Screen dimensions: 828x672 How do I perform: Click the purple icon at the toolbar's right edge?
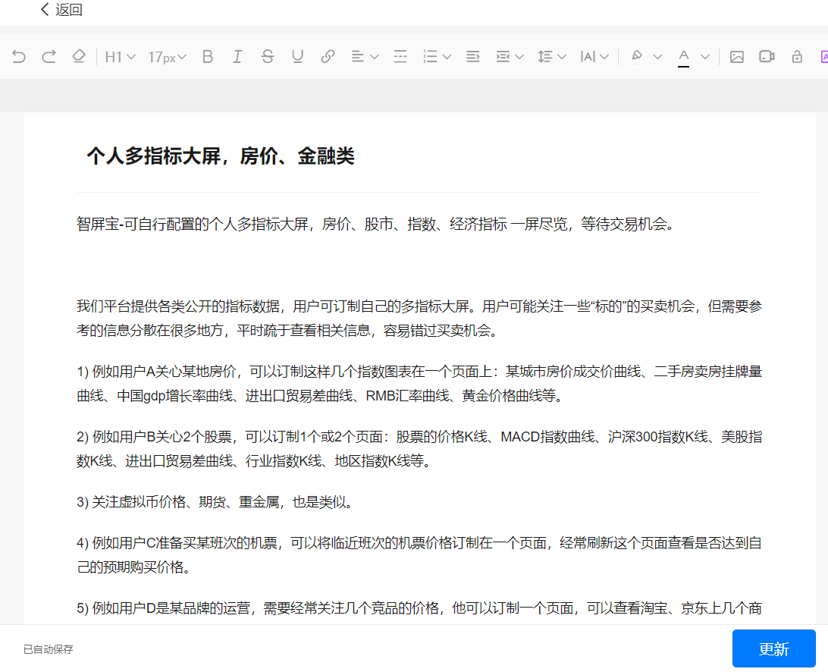823,57
